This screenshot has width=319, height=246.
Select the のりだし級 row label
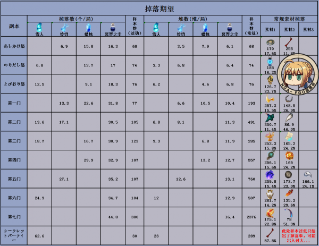click(x=14, y=65)
